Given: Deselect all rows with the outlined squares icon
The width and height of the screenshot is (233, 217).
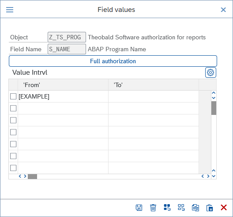Looking at the screenshot, I should coord(181,207).
